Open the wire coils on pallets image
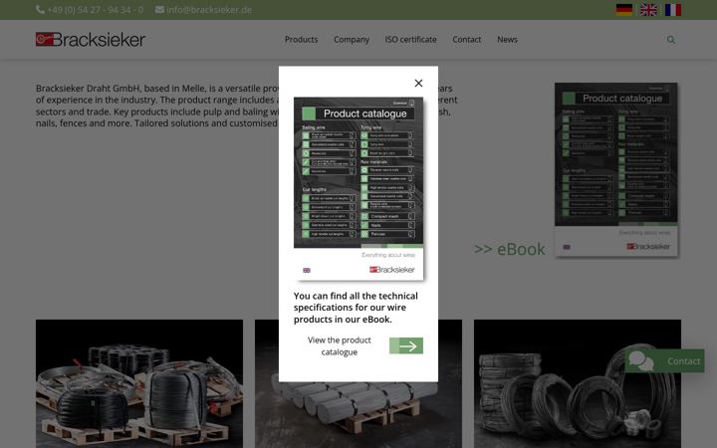This screenshot has width=717, height=448. 139,383
